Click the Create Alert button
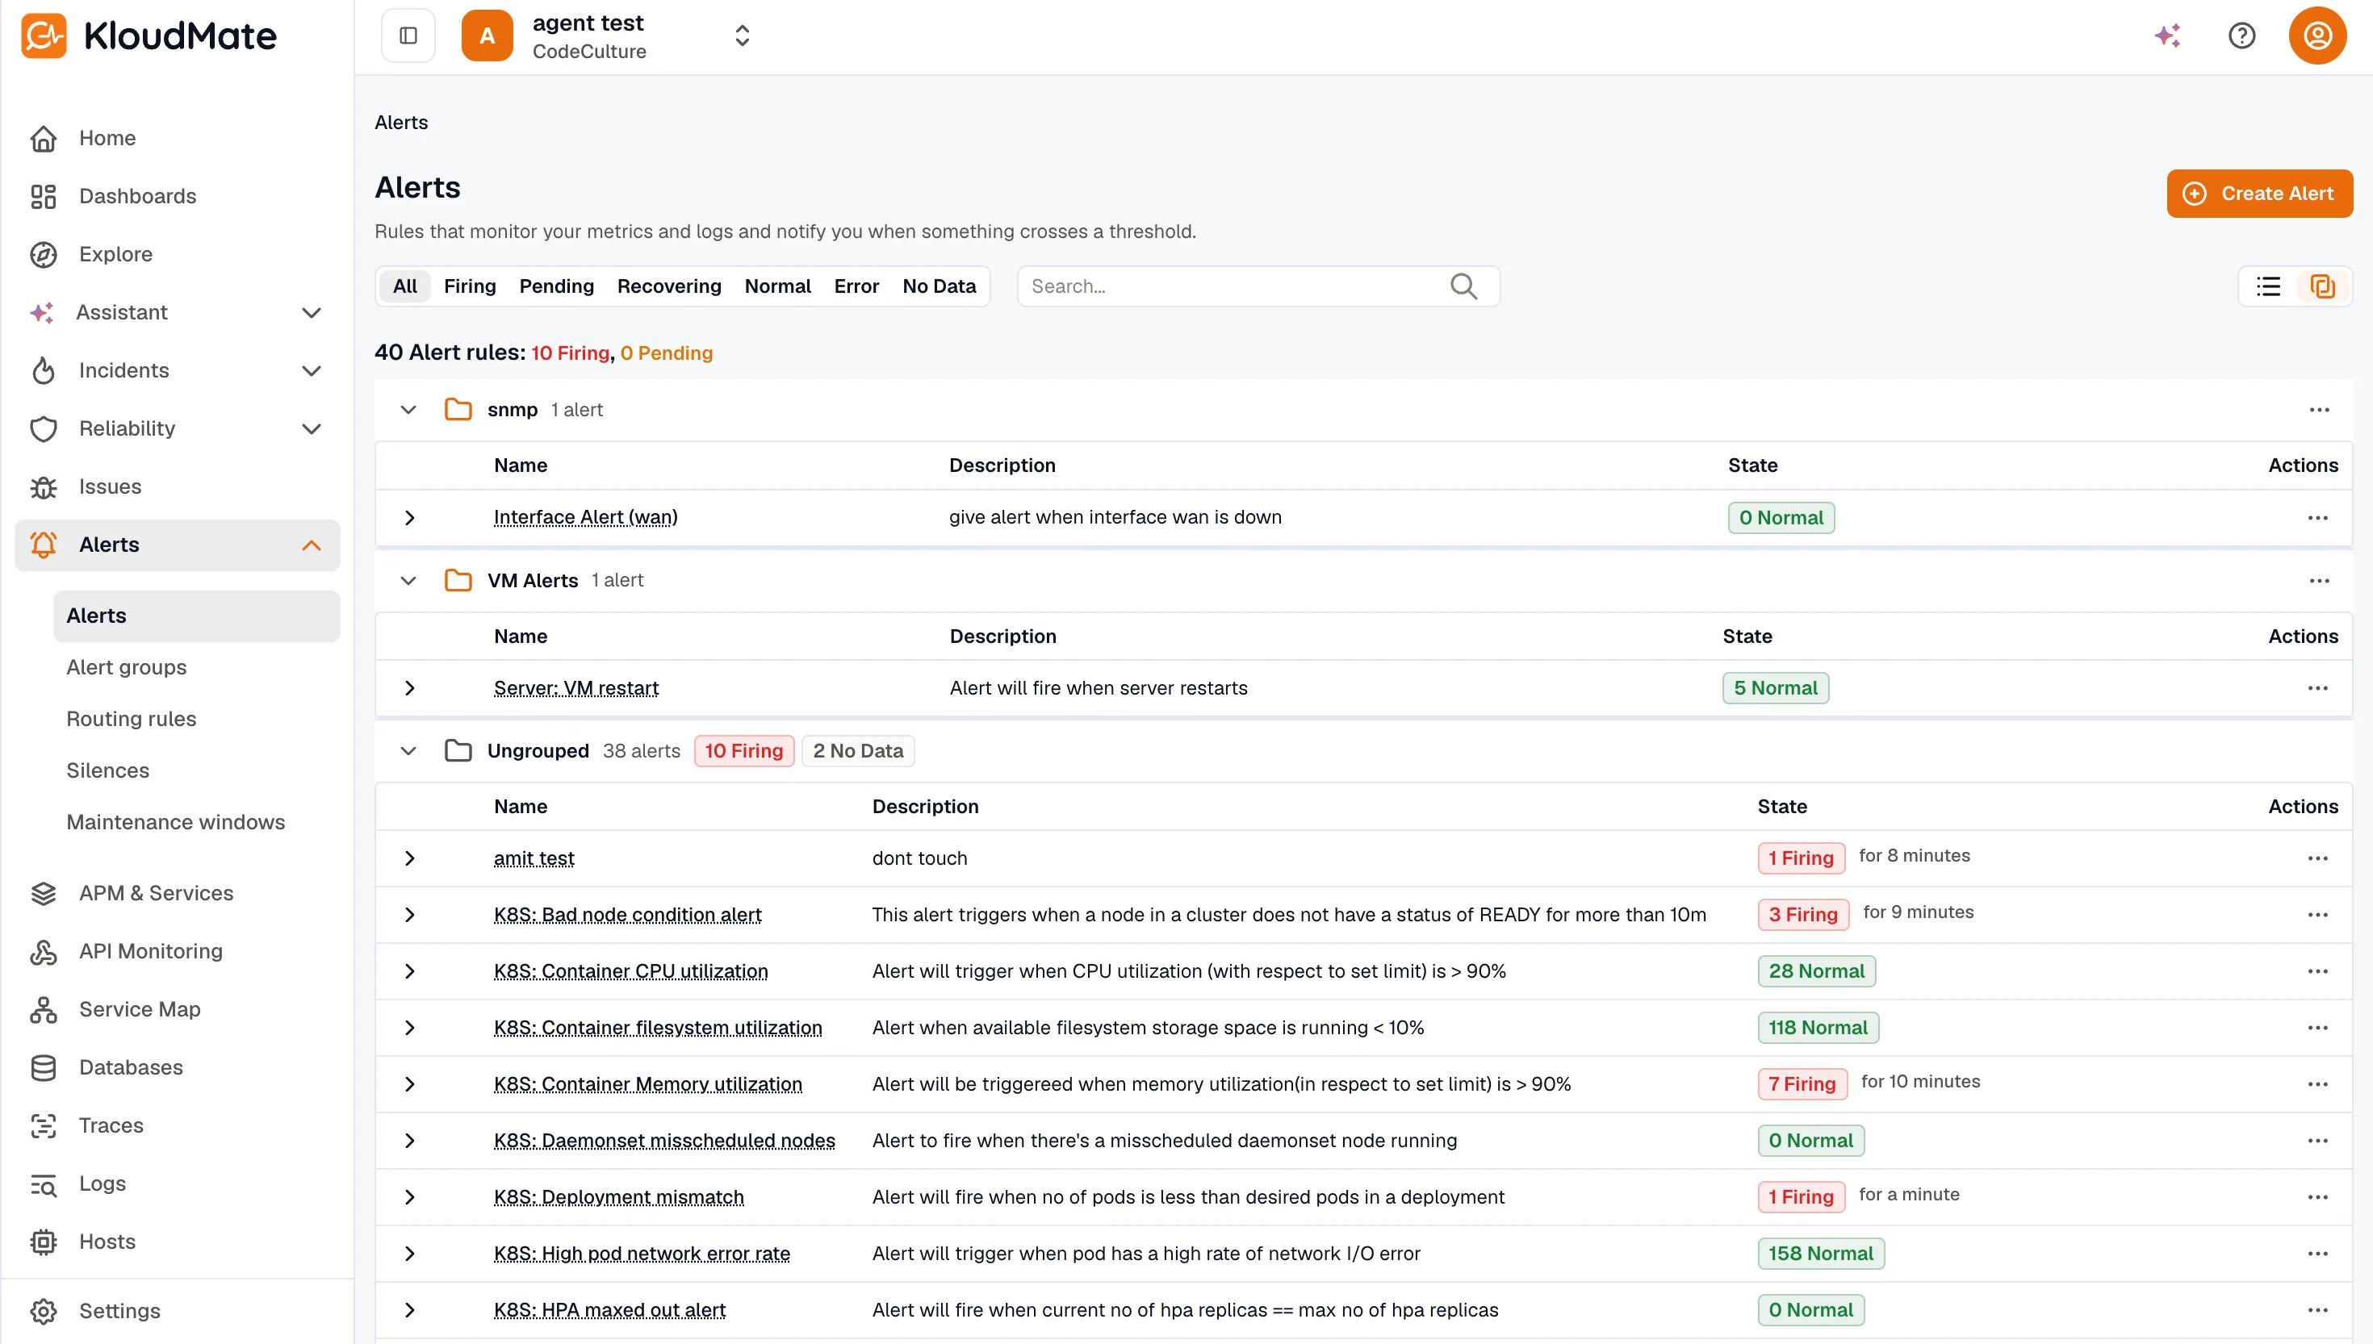 (2259, 194)
